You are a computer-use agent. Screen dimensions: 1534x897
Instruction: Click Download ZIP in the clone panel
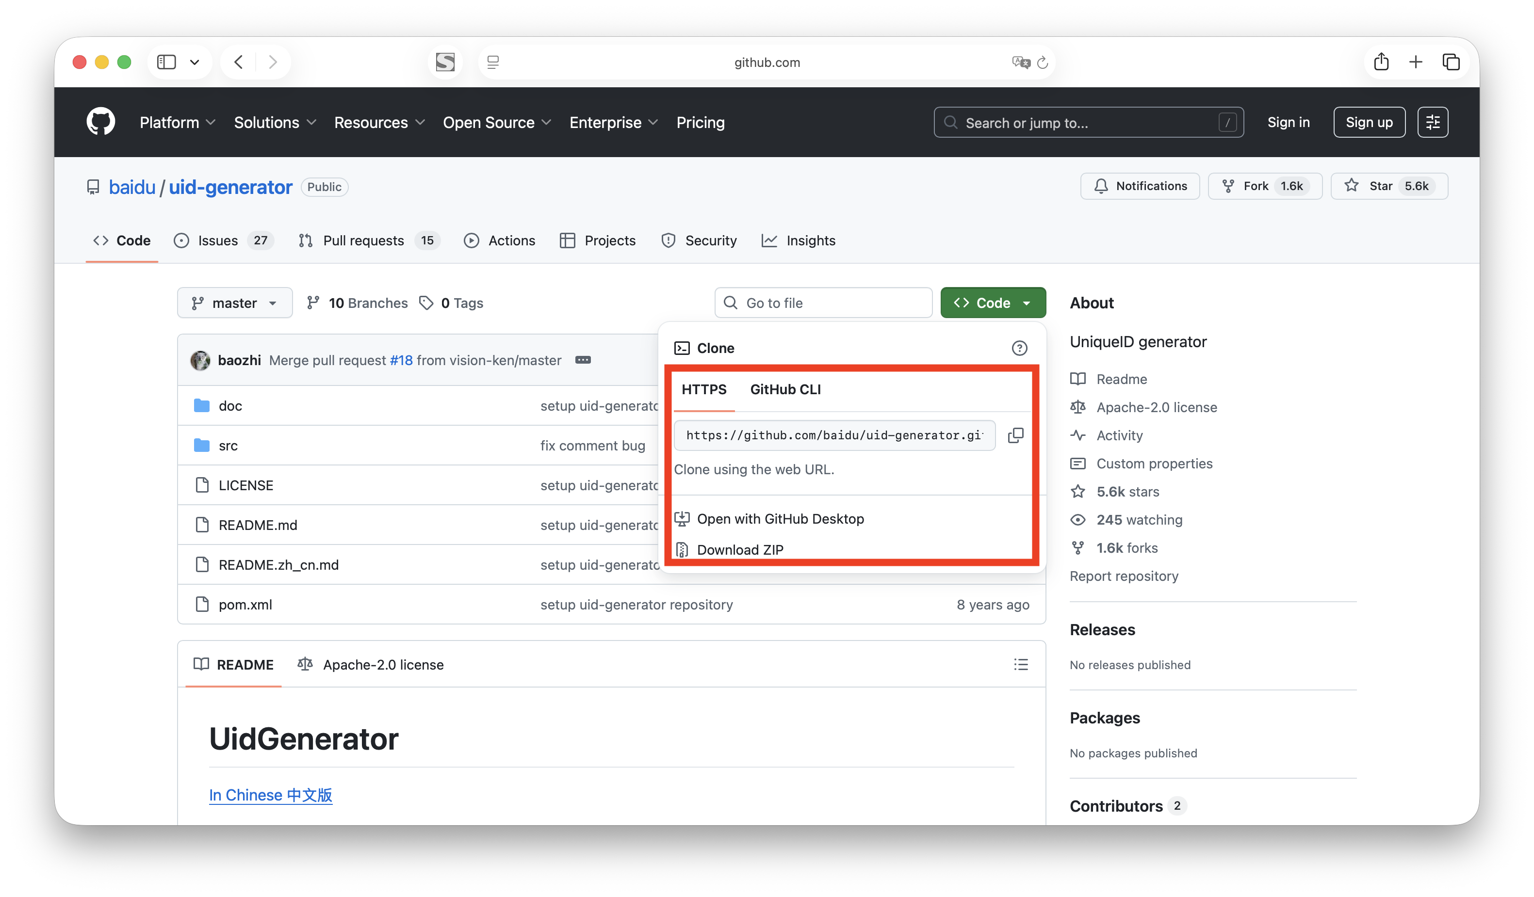pyautogui.click(x=740, y=549)
